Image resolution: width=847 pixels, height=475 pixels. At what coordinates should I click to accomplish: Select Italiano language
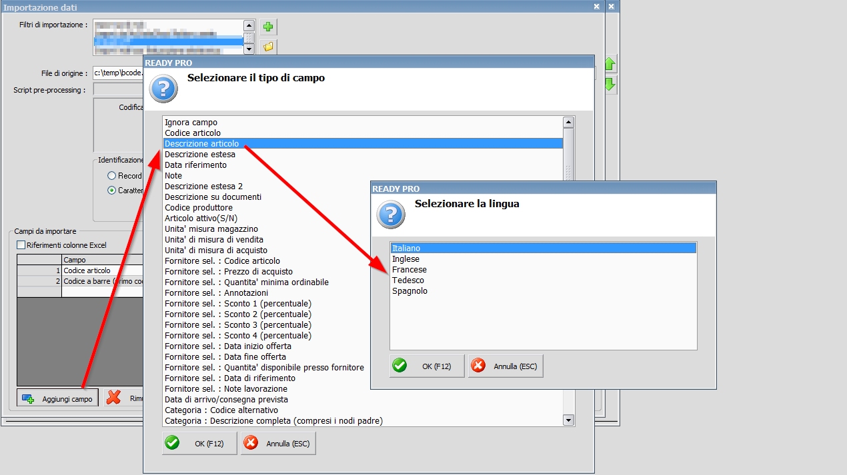pos(543,248)
